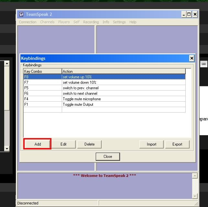This screenshot has height=207, width=208.
Task: Select the F8 key combo cell
Action: pyautogui.click(x=43, y=77)
